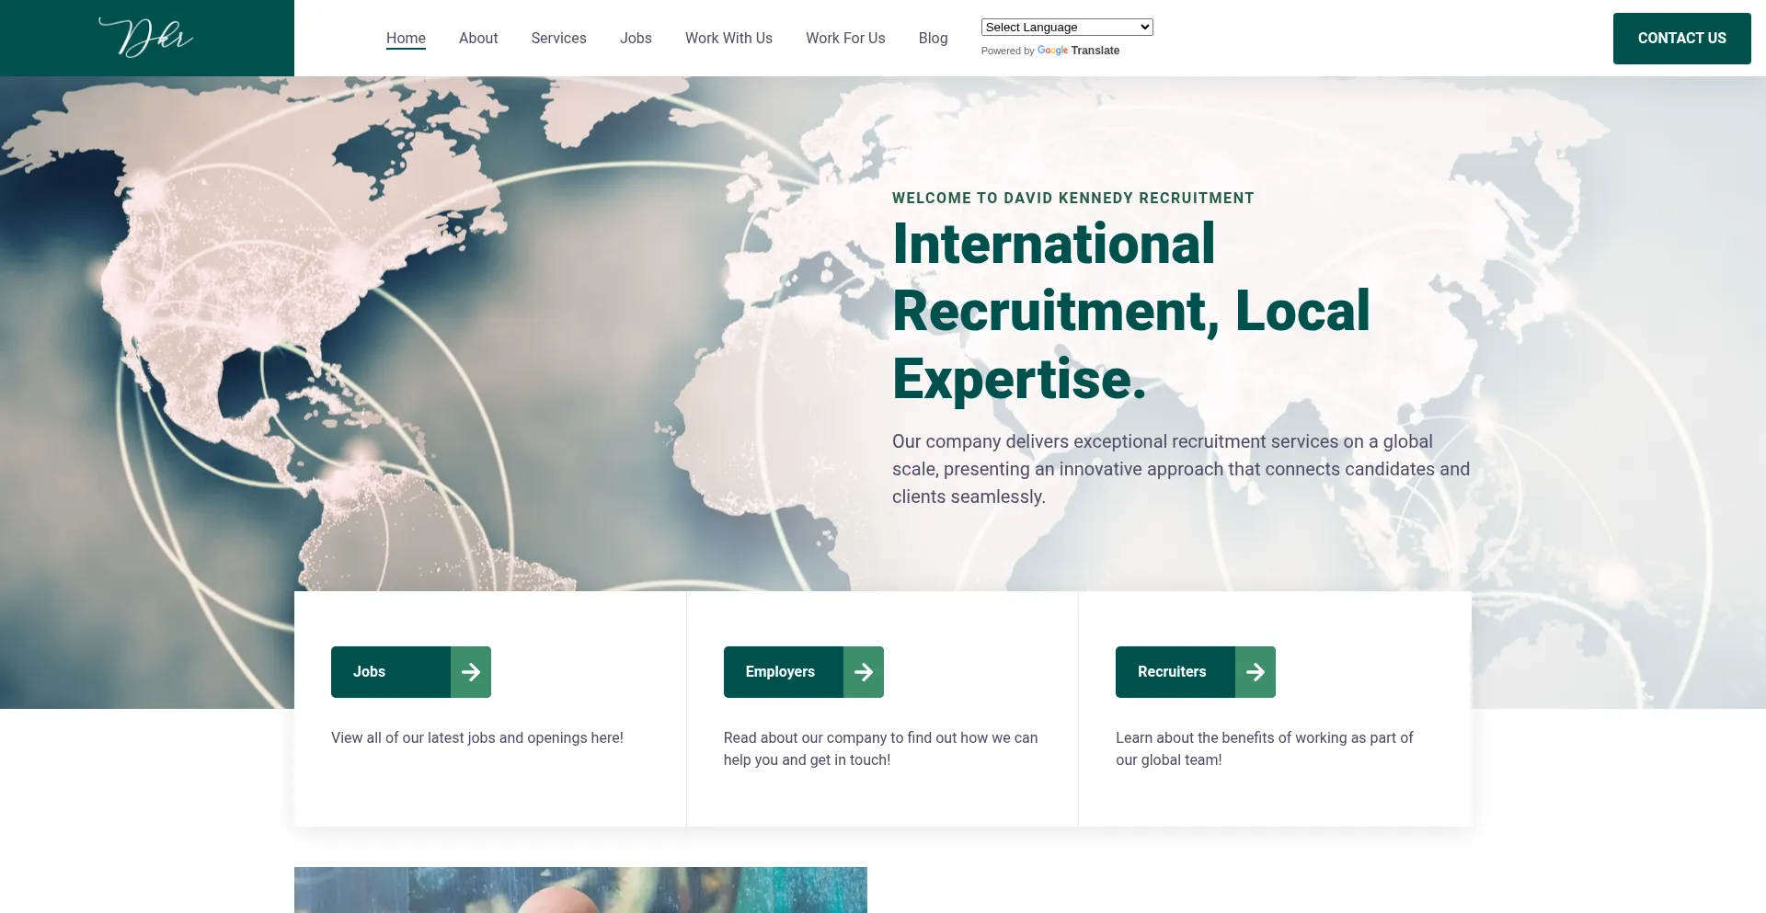Click the Jobs label in the green card button
This screenshot has height=913, width=1766.
[x=370, y=672]
